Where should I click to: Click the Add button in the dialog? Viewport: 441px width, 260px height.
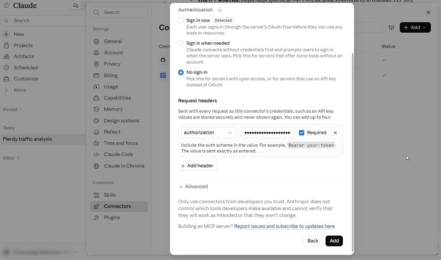334,241
